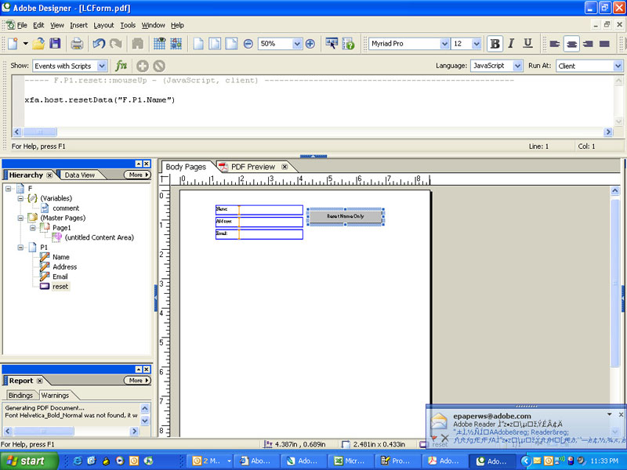This screenshot has width=627, height=470.
Task: Click the Reset Name Only button on canvas
Action: click(x=346, y=216)
